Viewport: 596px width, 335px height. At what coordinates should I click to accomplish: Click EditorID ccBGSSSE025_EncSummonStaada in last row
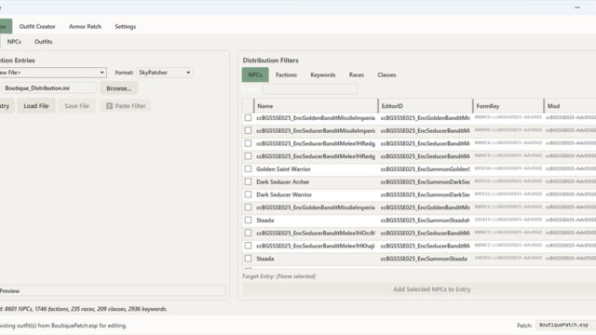tap(426, 259)
